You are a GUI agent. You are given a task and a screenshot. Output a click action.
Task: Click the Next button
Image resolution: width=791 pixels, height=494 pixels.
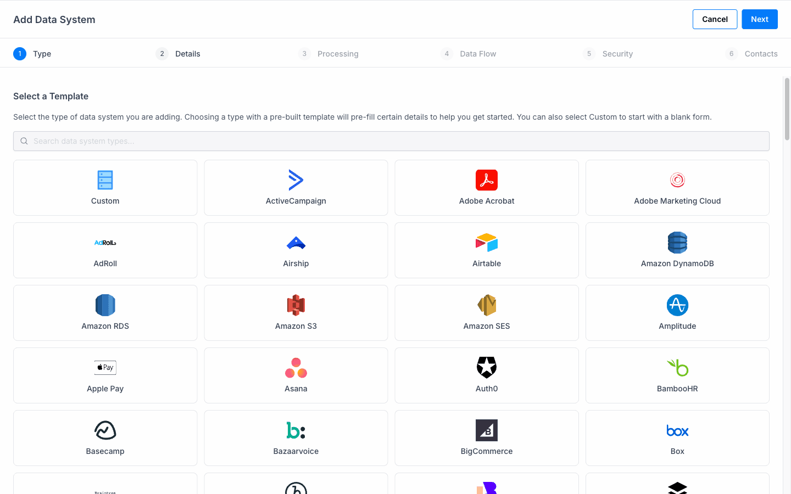click(x=760, y=19)
